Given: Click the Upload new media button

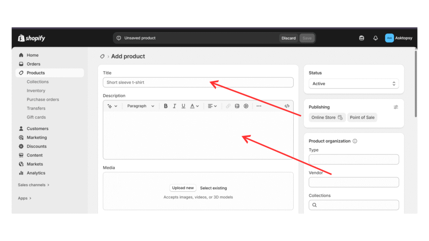Looking at the screenshot, I should point(183,188).
